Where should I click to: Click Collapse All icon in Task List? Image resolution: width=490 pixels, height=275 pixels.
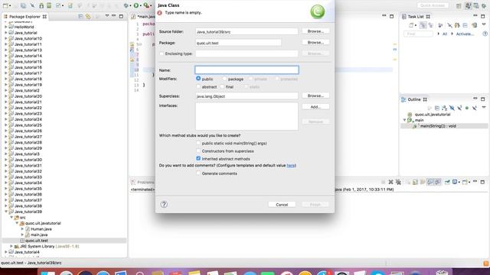click(x=465, y=25)
